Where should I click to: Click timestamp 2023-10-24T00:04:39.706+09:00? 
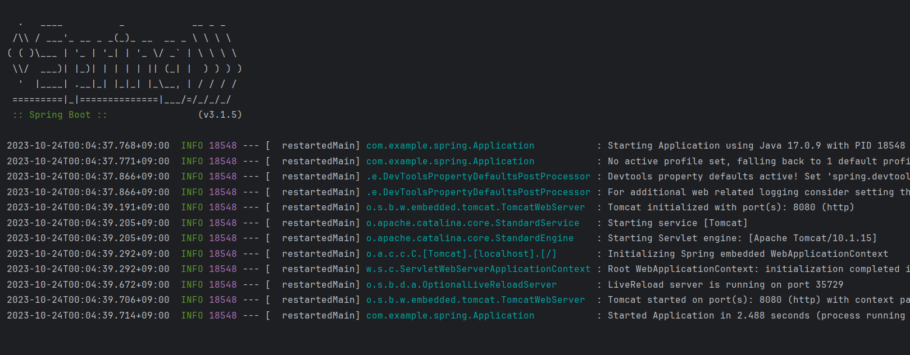pyautogui.click(x=88, y=300)
